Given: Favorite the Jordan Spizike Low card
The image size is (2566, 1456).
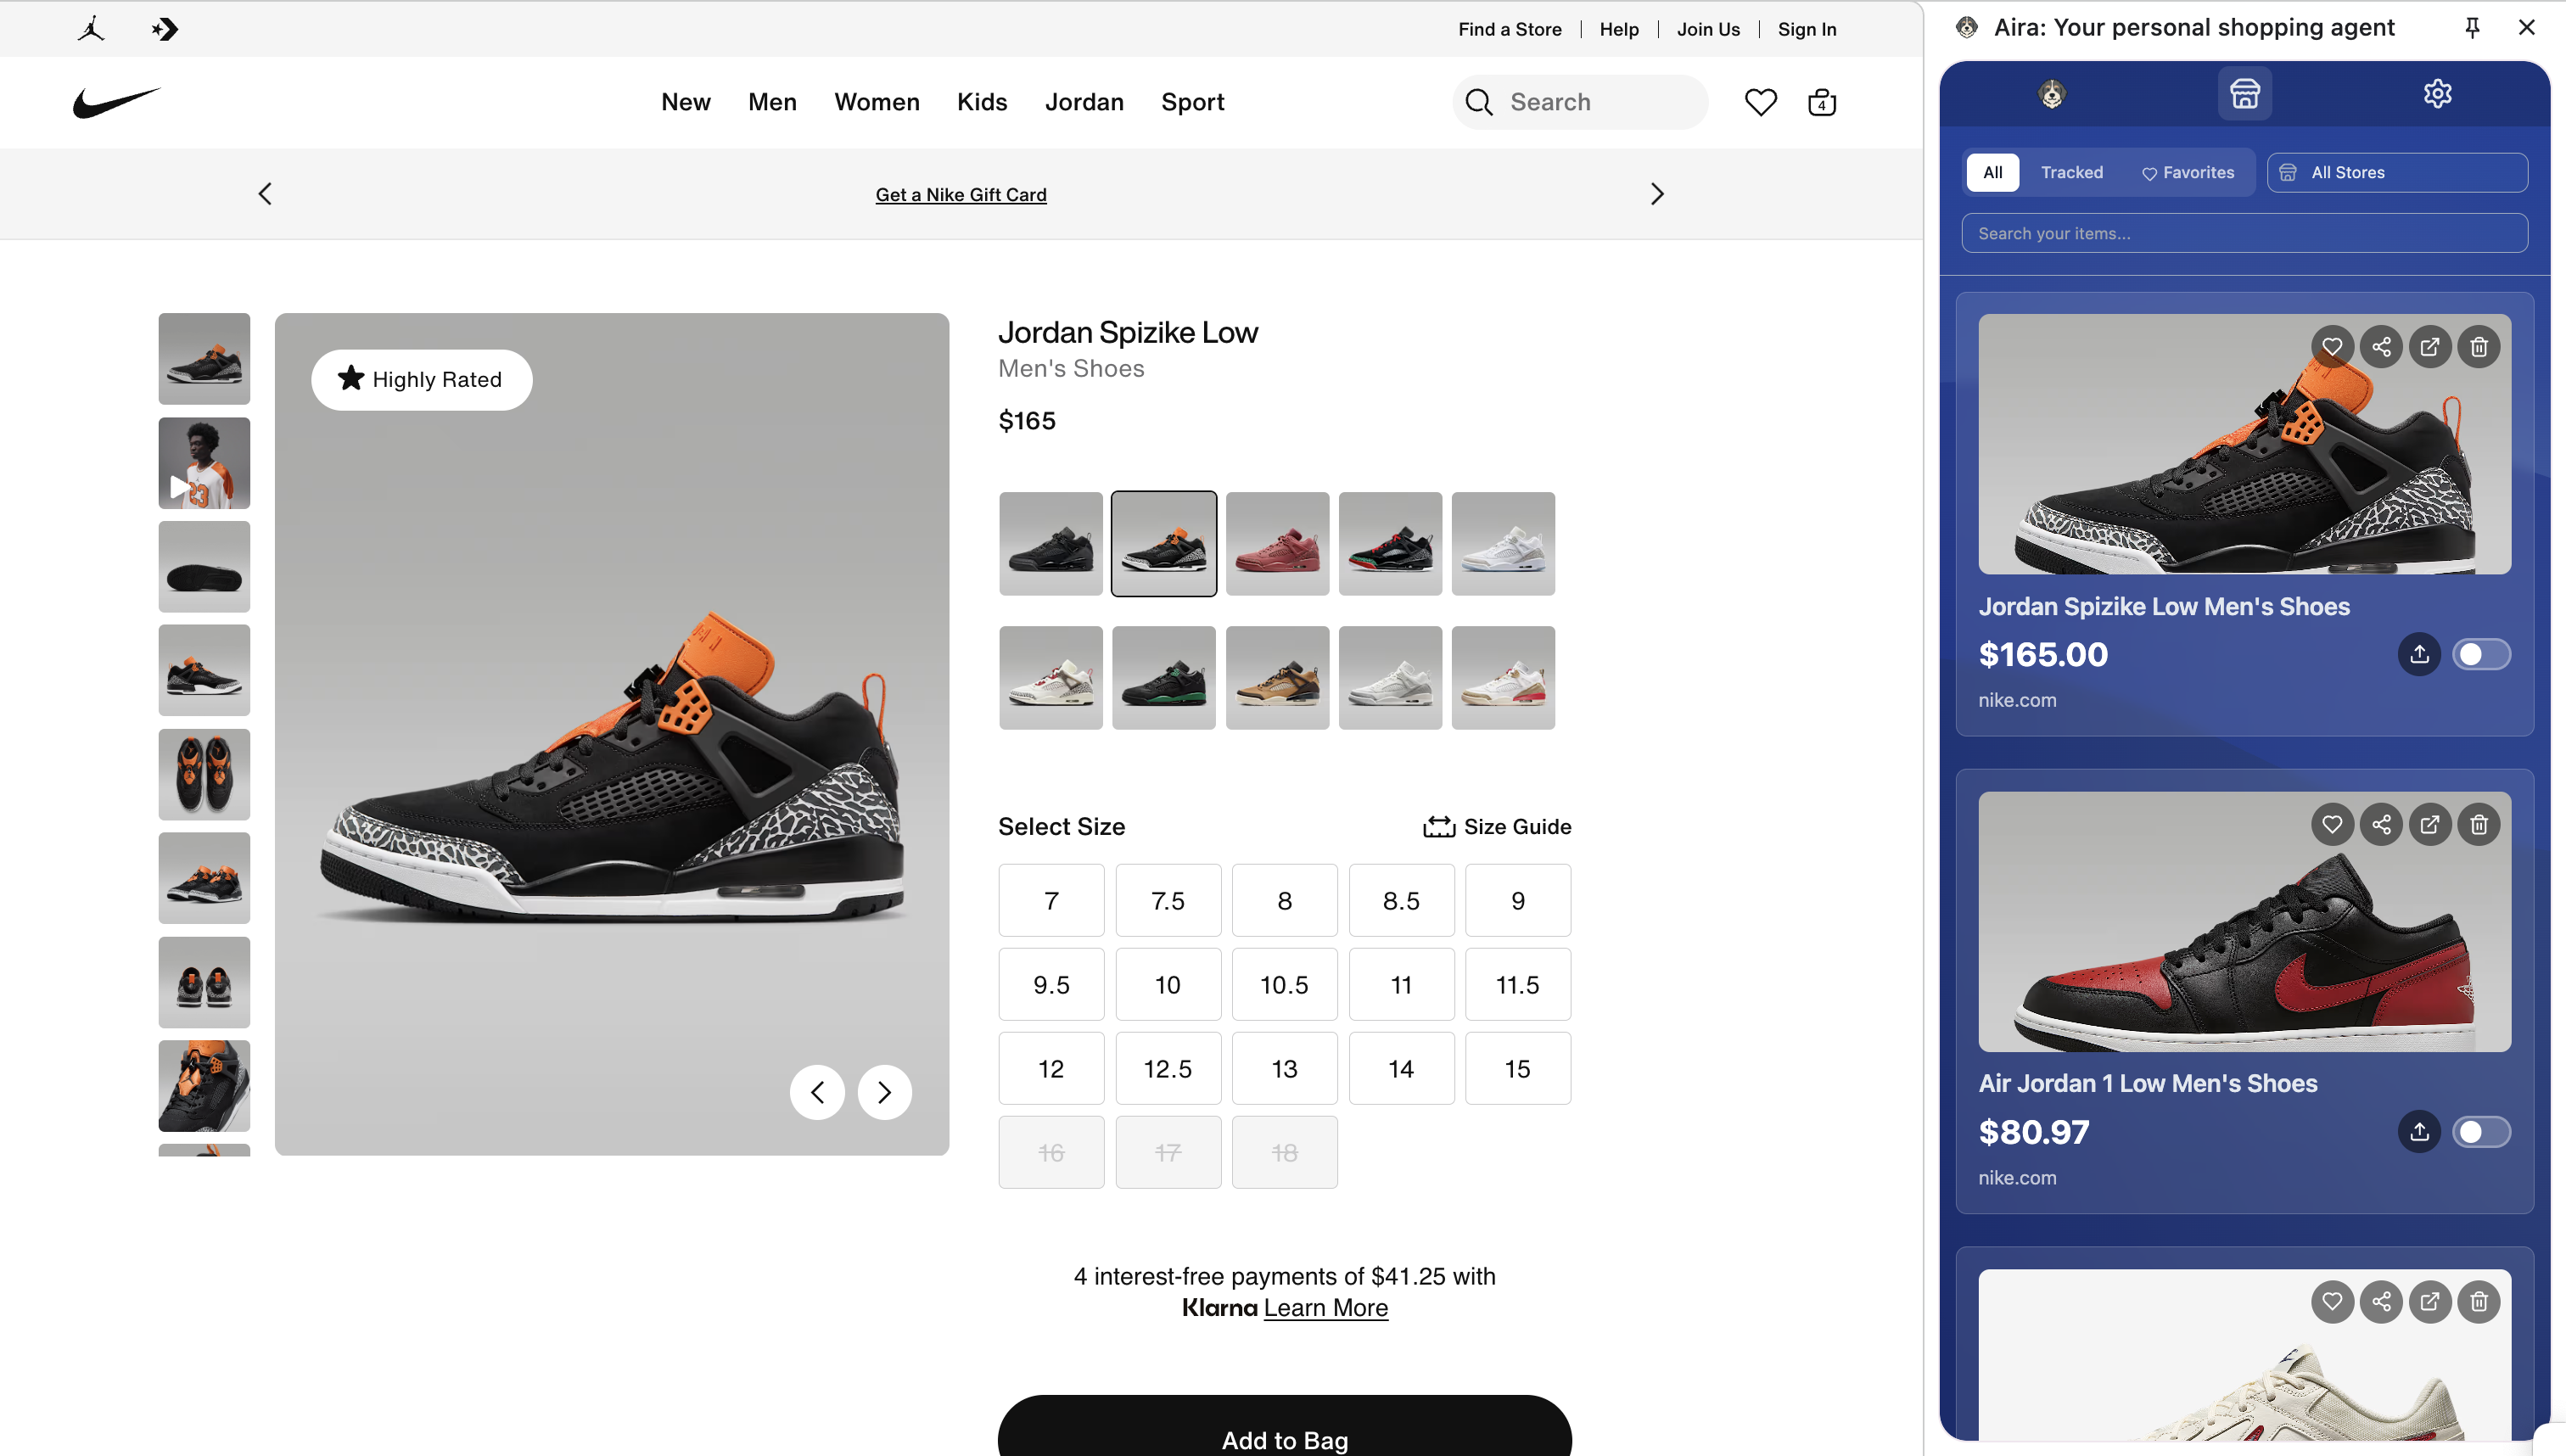Looking at the screenshot, I should click(2332, 347).
